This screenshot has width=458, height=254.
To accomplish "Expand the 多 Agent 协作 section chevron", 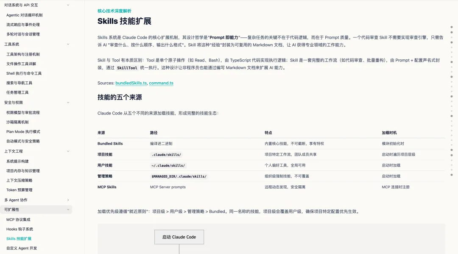I will pos(68,200).
